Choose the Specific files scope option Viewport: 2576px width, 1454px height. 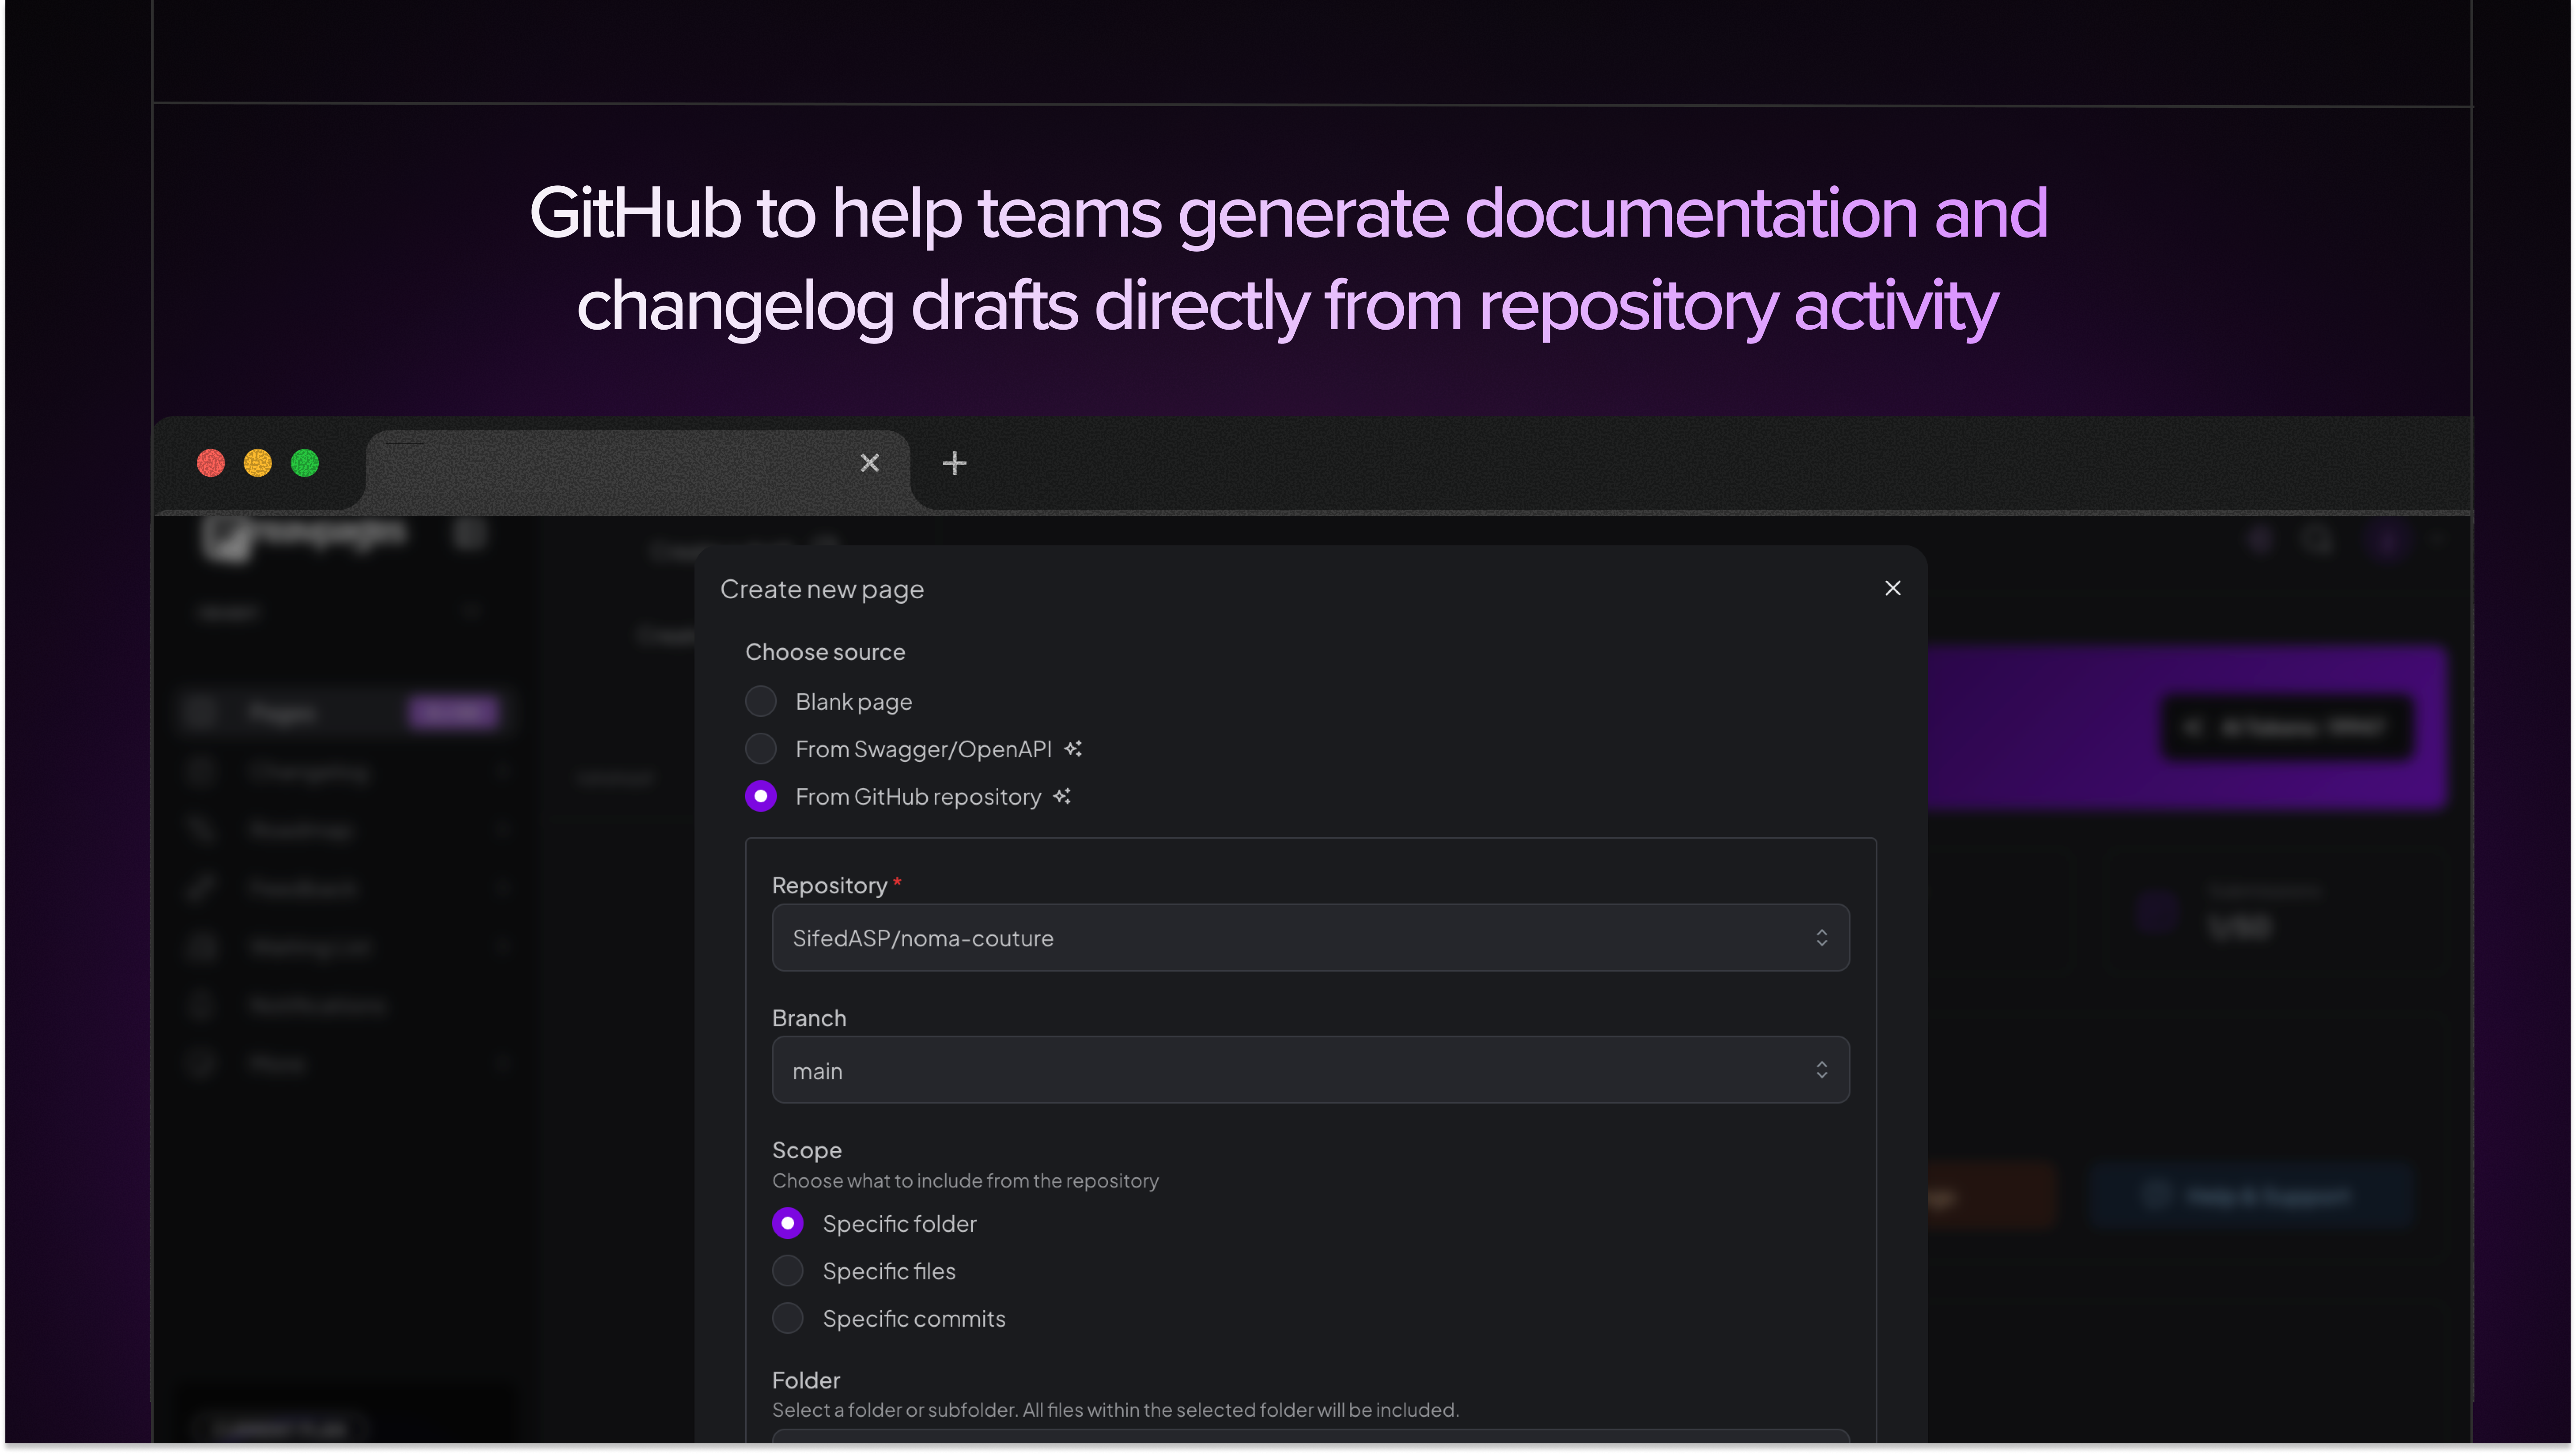click(x=788, y=1270)
